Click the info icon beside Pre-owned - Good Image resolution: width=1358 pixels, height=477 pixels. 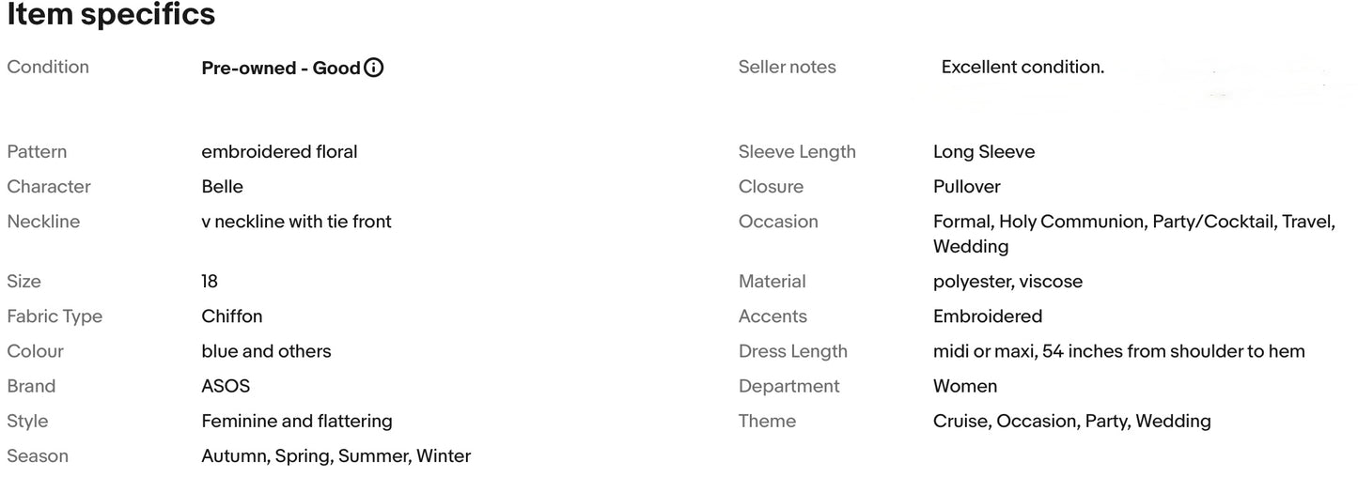pyautogui.click(x=374, y=68)
